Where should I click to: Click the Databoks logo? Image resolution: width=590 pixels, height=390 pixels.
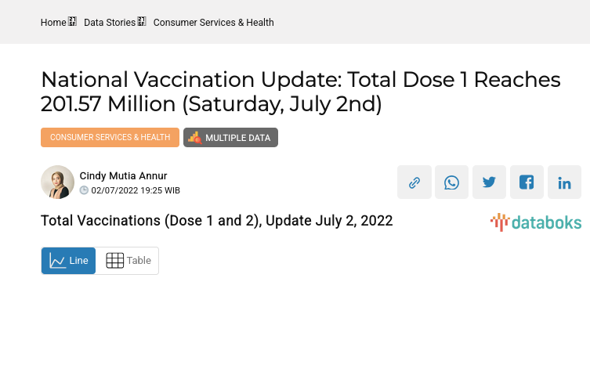click(x=536, y=222)
